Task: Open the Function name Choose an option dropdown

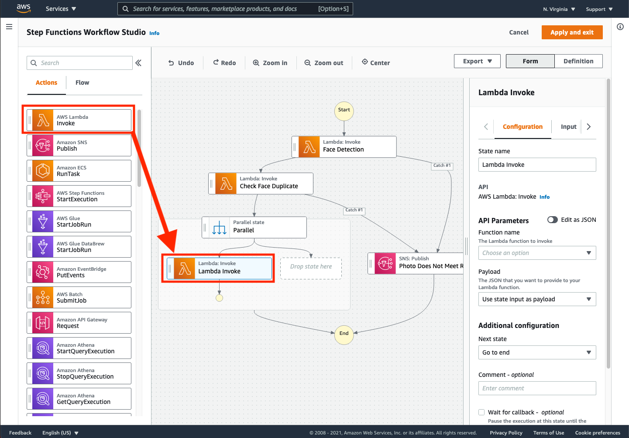Action: click(x=537, y=253)
